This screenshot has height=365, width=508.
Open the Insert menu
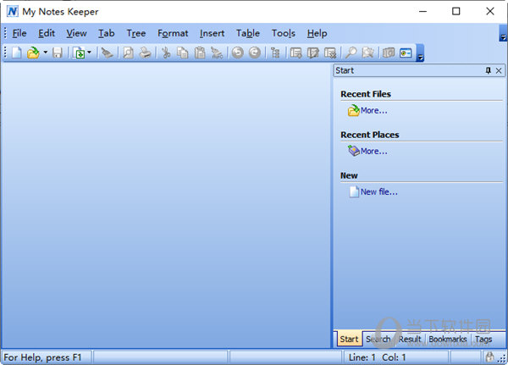pyautogui.click(x=212, y=33)
